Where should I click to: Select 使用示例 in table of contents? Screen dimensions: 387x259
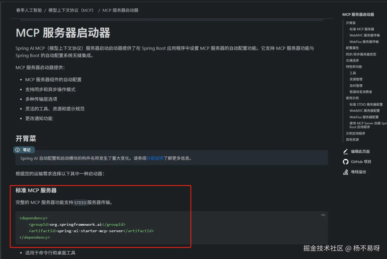coord(352,98)
